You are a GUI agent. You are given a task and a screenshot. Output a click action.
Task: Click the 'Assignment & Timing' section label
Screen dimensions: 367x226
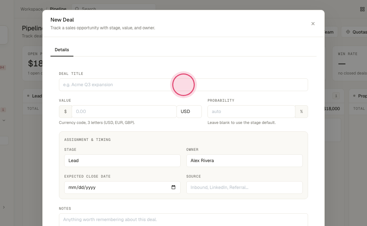(x=87, y=139)
